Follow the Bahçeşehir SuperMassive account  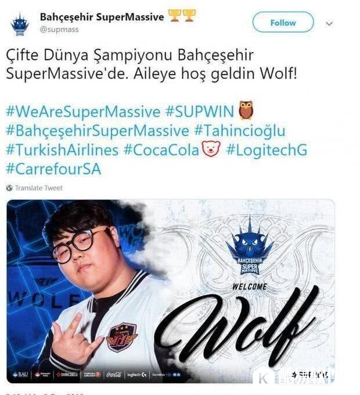[x=283, y=23]
